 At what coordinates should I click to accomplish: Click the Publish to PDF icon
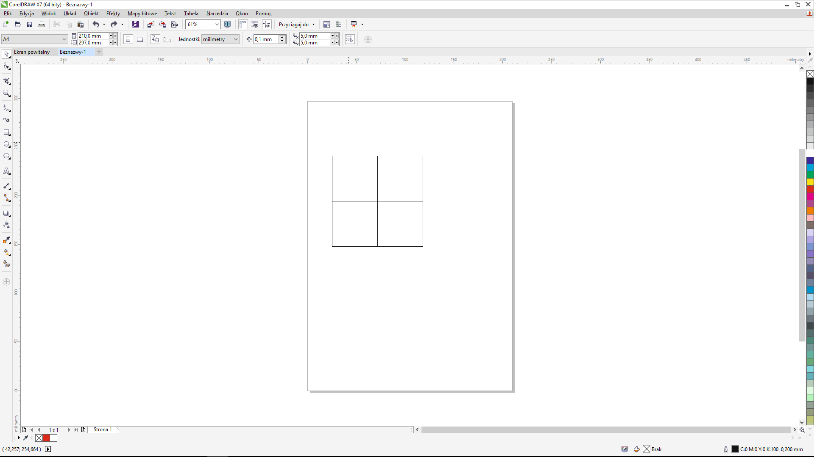tap(174, 25)
